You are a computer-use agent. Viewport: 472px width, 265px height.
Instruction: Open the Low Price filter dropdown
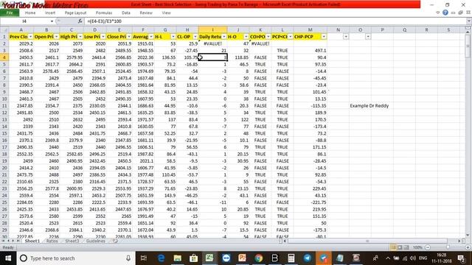[x=103, y=37]
